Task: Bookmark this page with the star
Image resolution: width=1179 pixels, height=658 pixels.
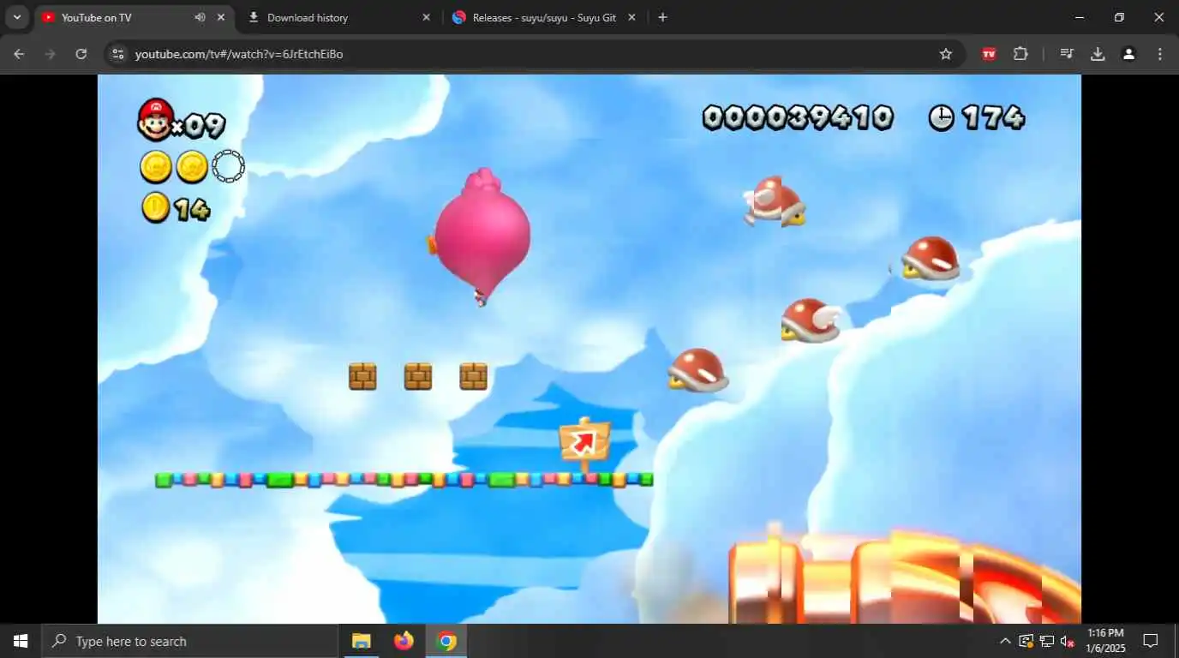Action: point(946,54)
